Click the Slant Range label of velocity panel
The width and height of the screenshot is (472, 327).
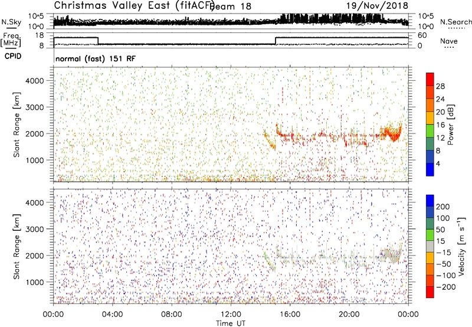coord(17,247)
